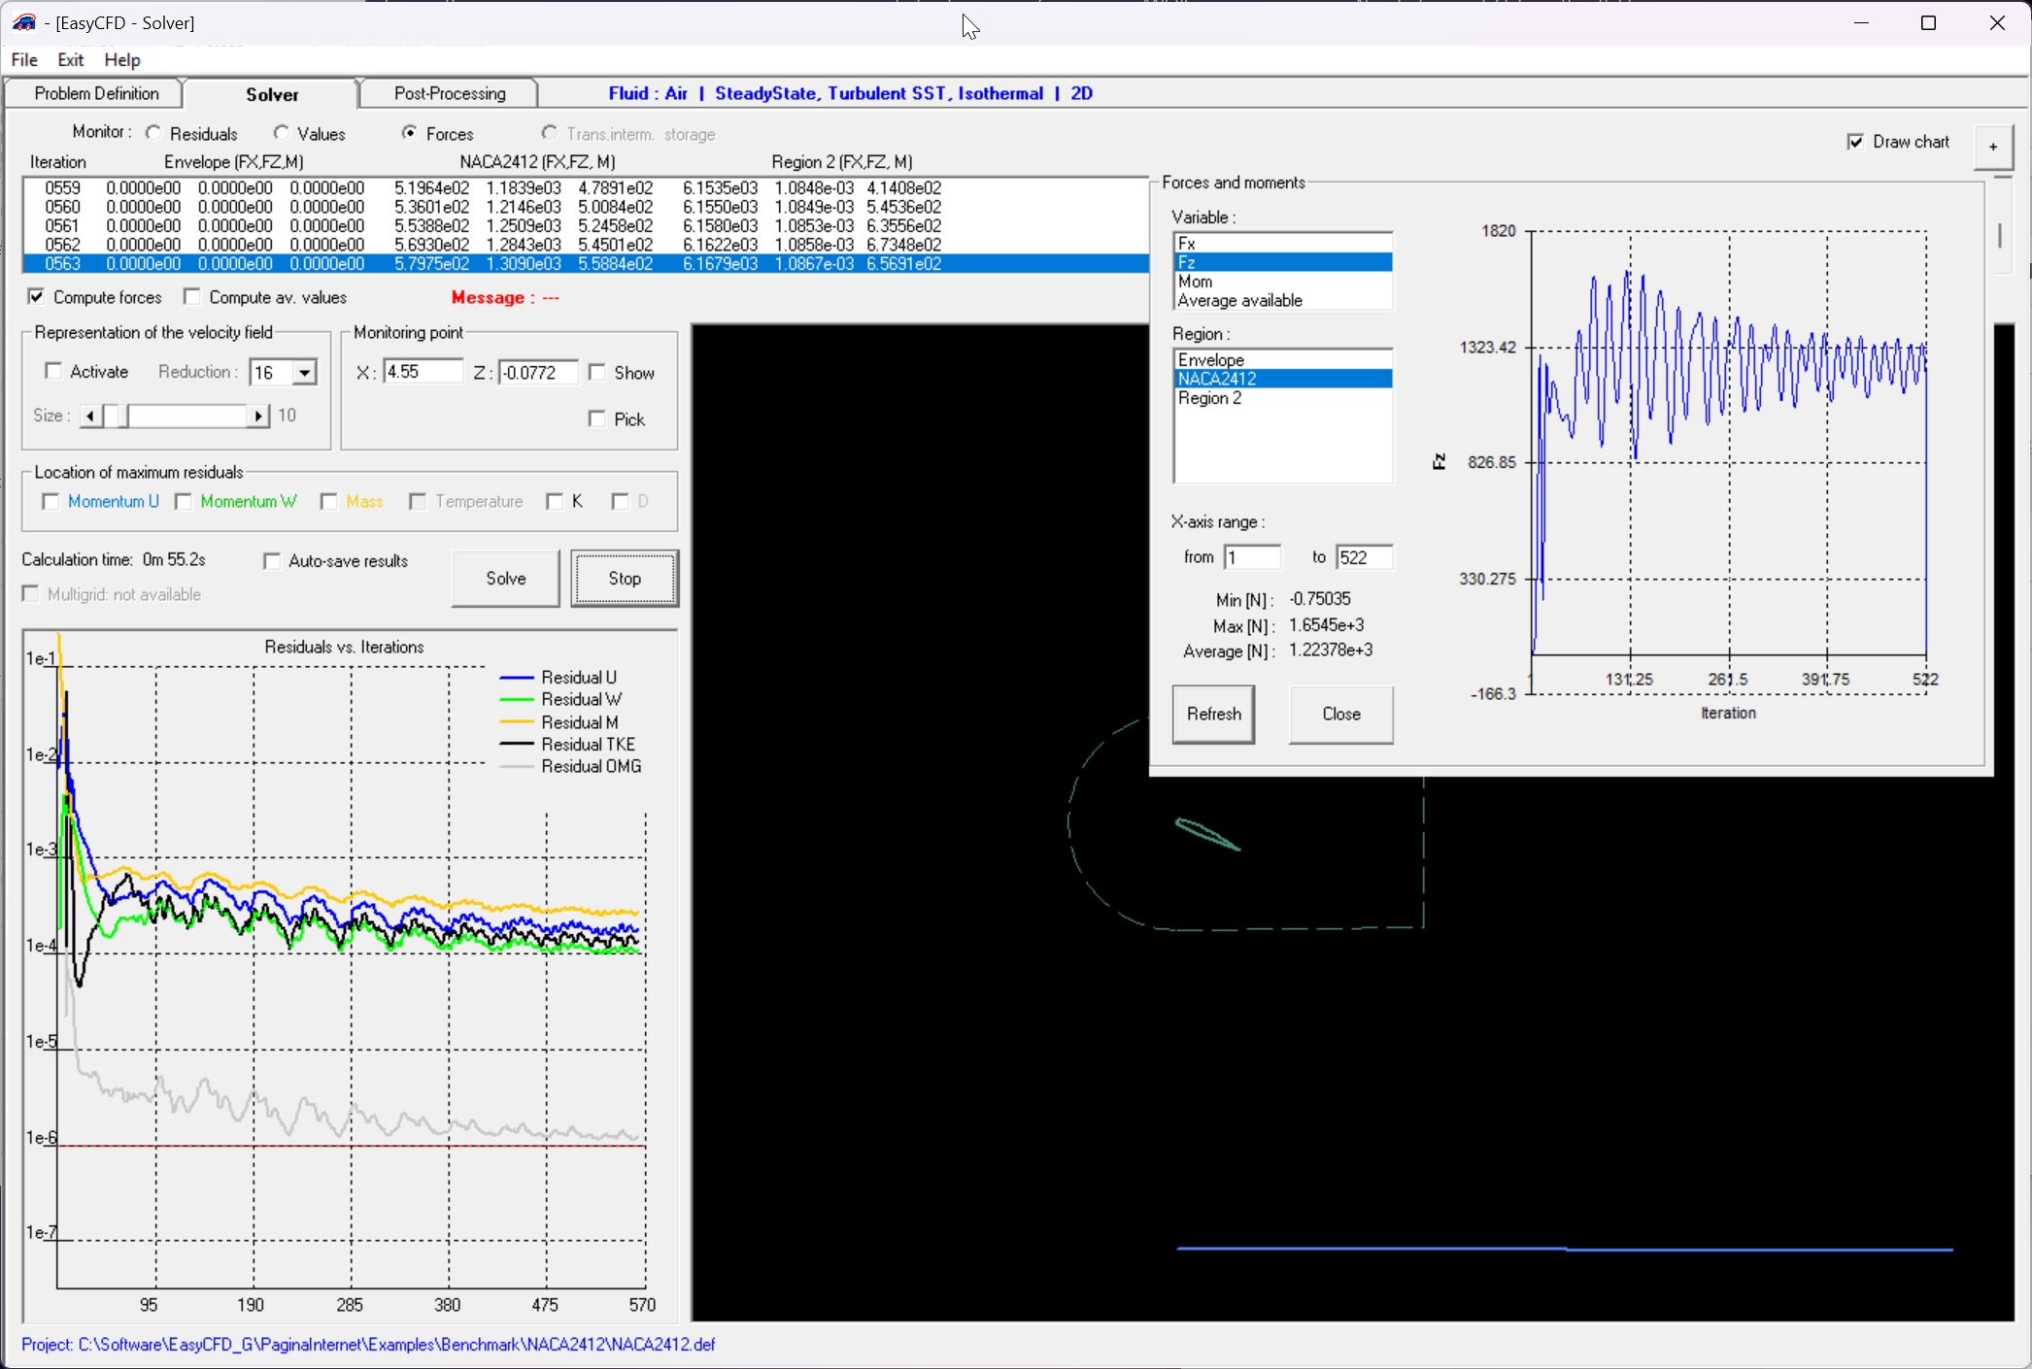The height and width of the screenshot is (1369, 2032).
Task: Check the Momentum U residual location box
Action: (x=51, y=502)
